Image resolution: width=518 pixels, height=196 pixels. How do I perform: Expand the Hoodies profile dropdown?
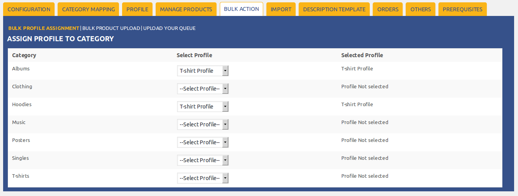point(203,107)
